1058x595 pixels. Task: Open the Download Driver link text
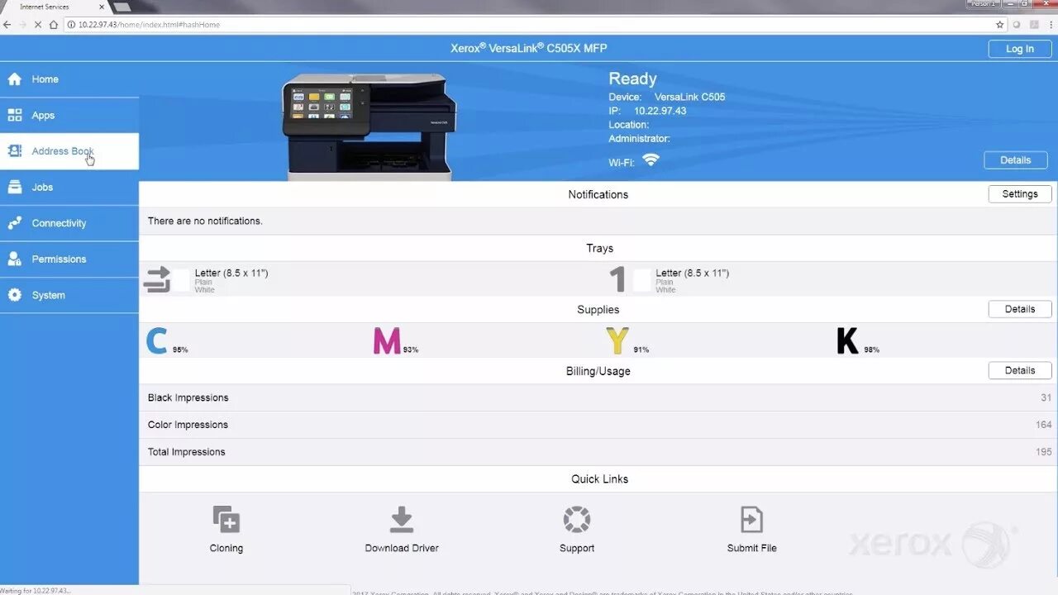pos(402,548)
